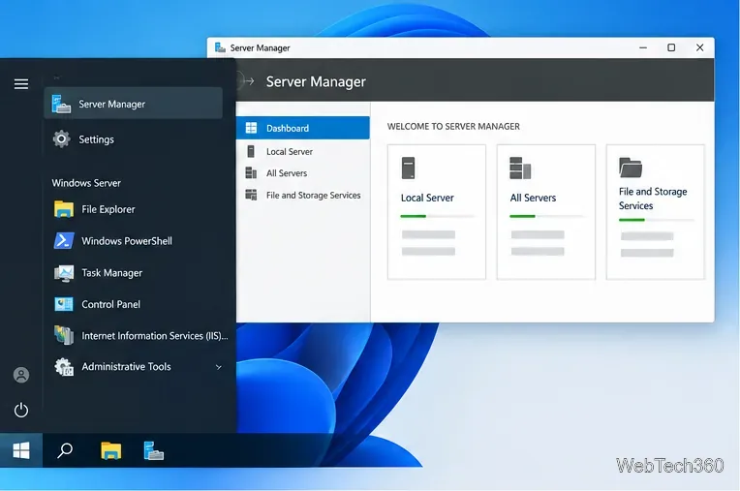Image resolution: width=740 pixels, height=491 pixels.
Task: Click the Administrative Tools gear icon
Action: pyautogui.click(x=63, y=366)
